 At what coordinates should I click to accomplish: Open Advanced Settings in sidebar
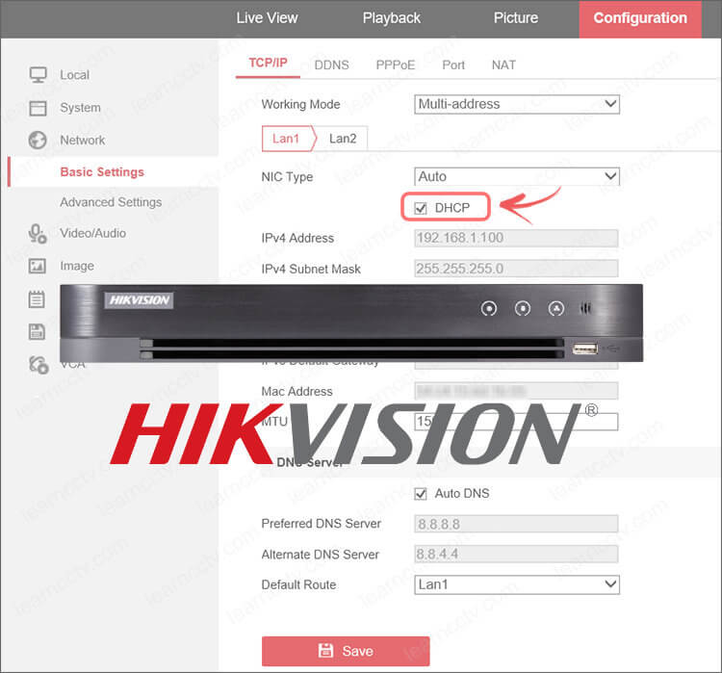coord(111,202)
